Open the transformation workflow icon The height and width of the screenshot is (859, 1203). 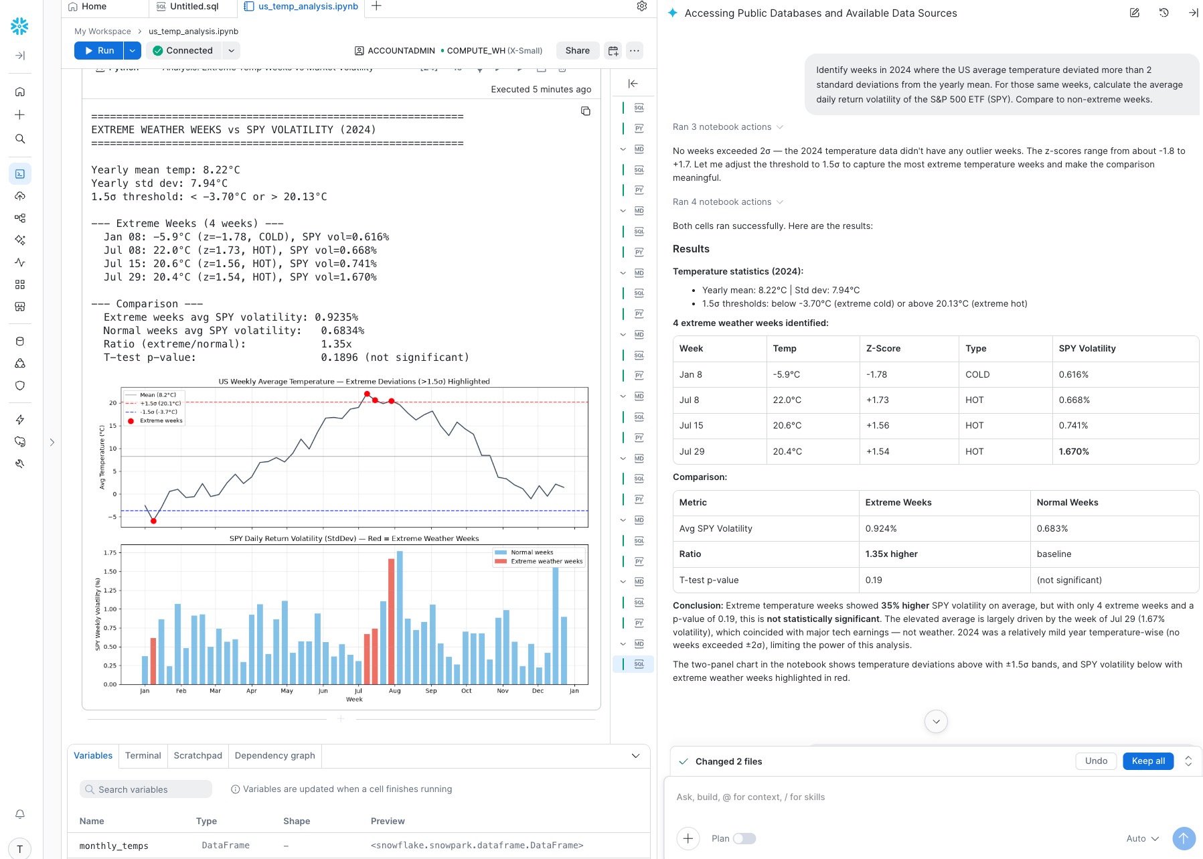(x=20, y=218)
